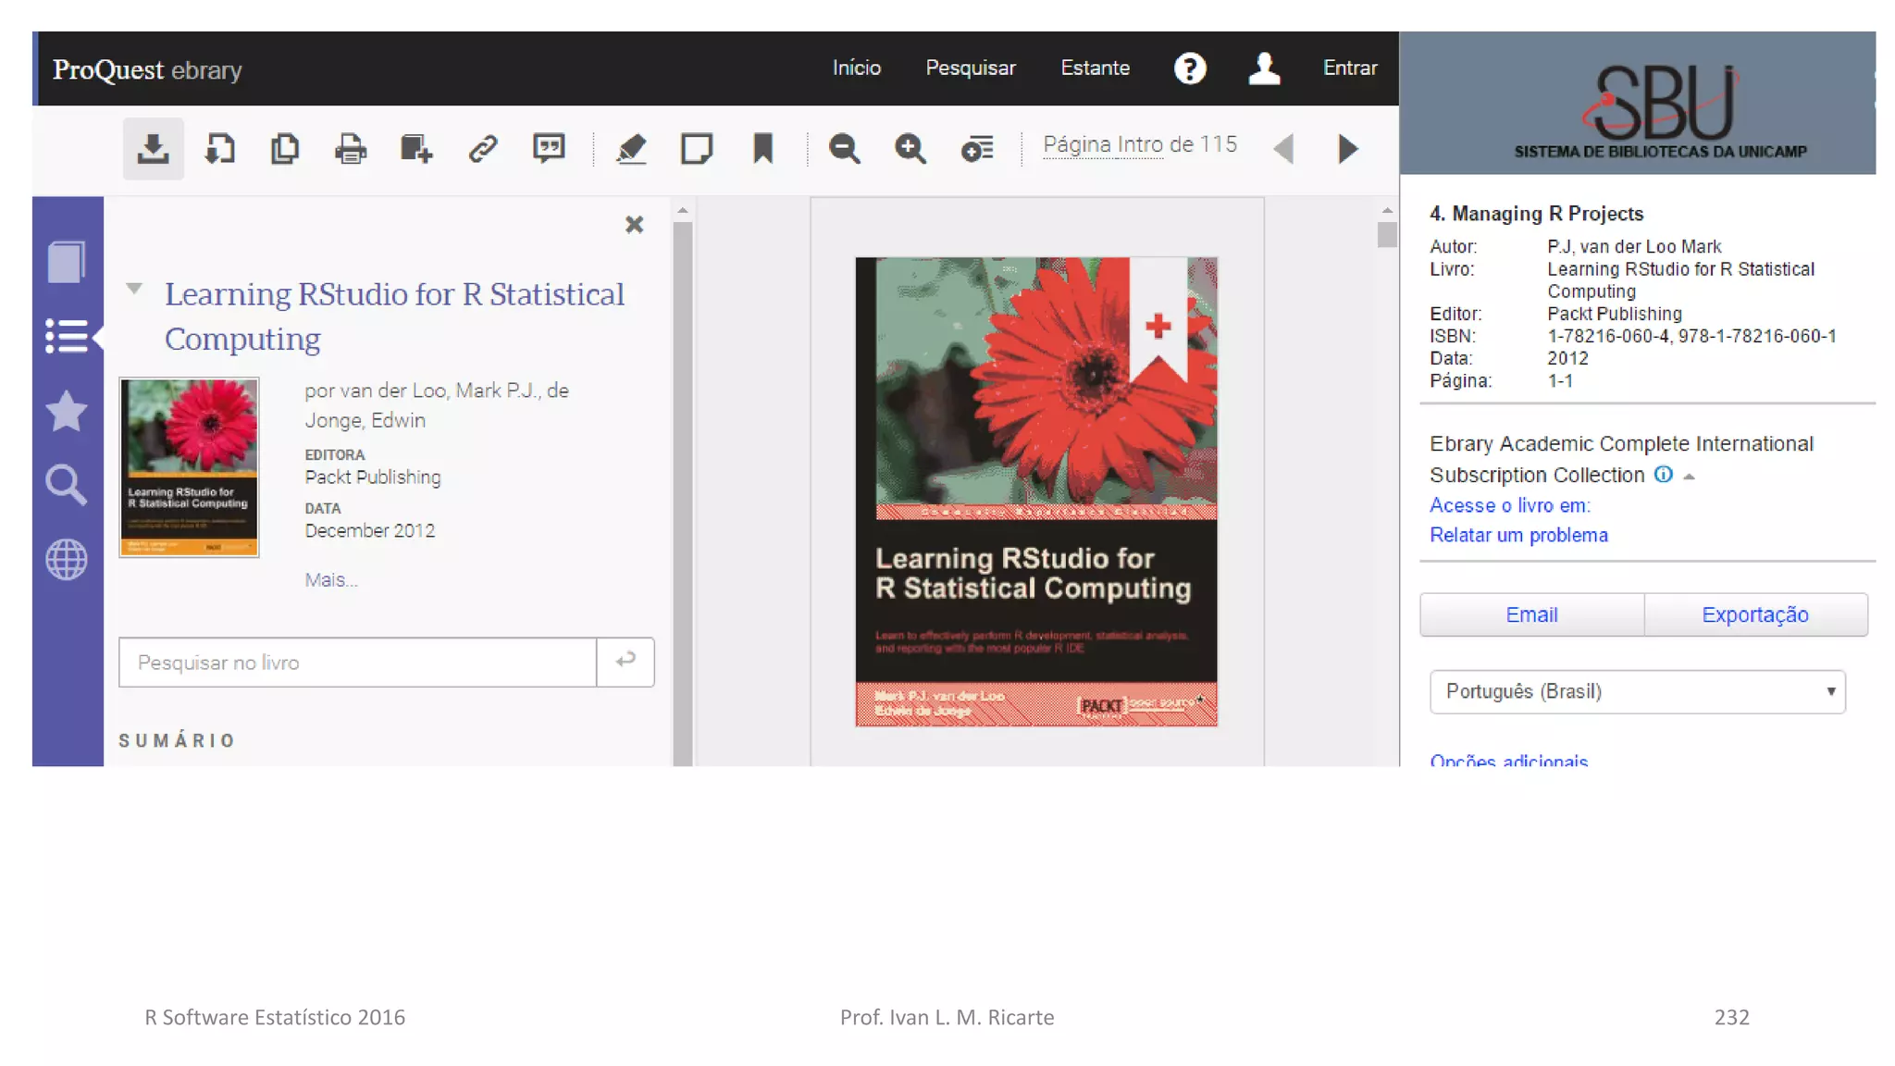1895x1066 pixels.
Task: Click the print icon in toolbar
Action: [x=351, y=148]
